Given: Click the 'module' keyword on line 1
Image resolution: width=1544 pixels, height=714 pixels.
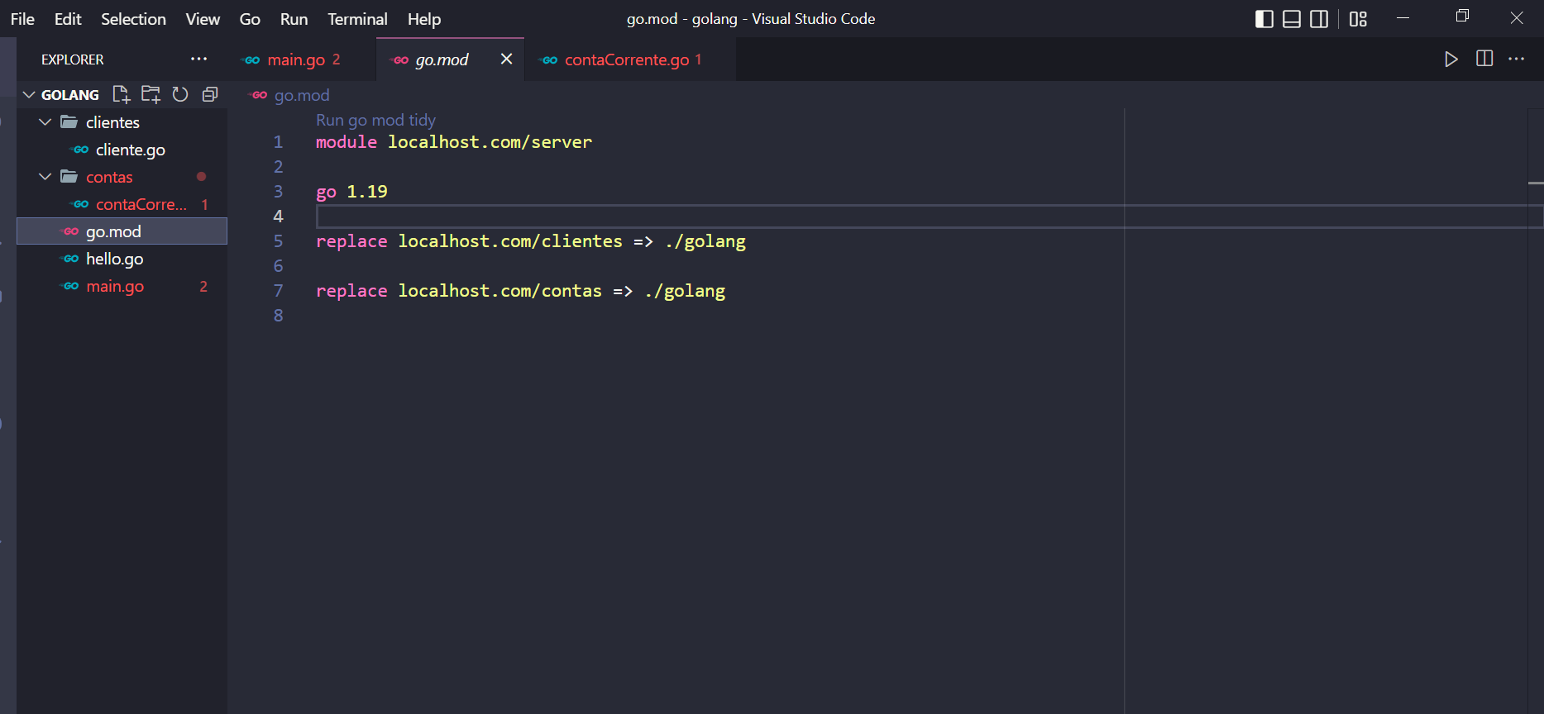Looking at the screenshot, I should point(347,142).
